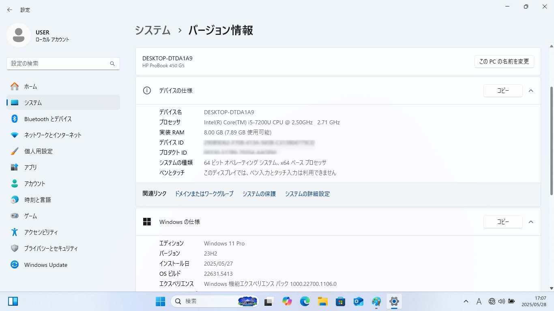Open Bluetooth とデバイス settings
The height and width of the screenshot is (311, 554).
(x=63, y=119)
